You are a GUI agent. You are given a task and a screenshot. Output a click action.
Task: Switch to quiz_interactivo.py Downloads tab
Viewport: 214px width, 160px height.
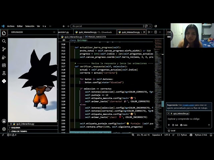(x=95, y=32)
